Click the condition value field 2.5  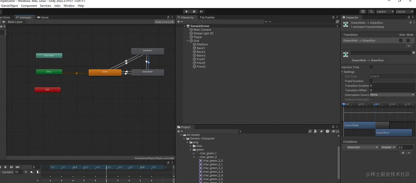point(405,147)
